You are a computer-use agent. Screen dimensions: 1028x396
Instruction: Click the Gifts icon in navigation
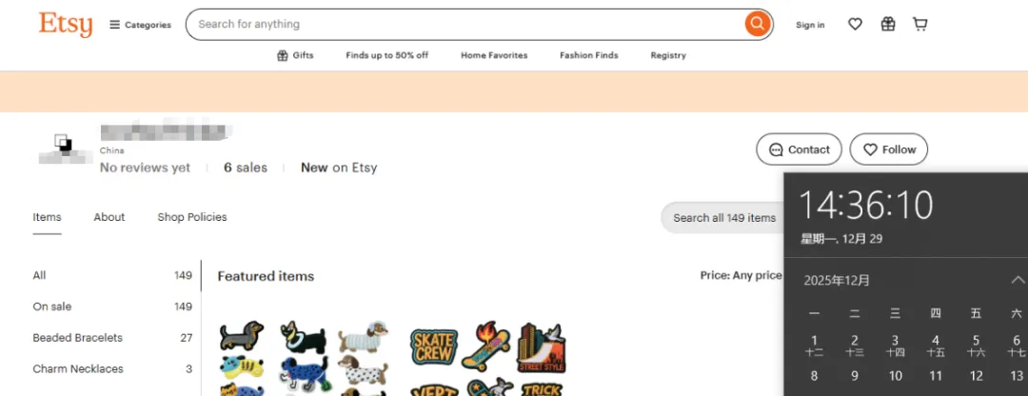(283, 56)
